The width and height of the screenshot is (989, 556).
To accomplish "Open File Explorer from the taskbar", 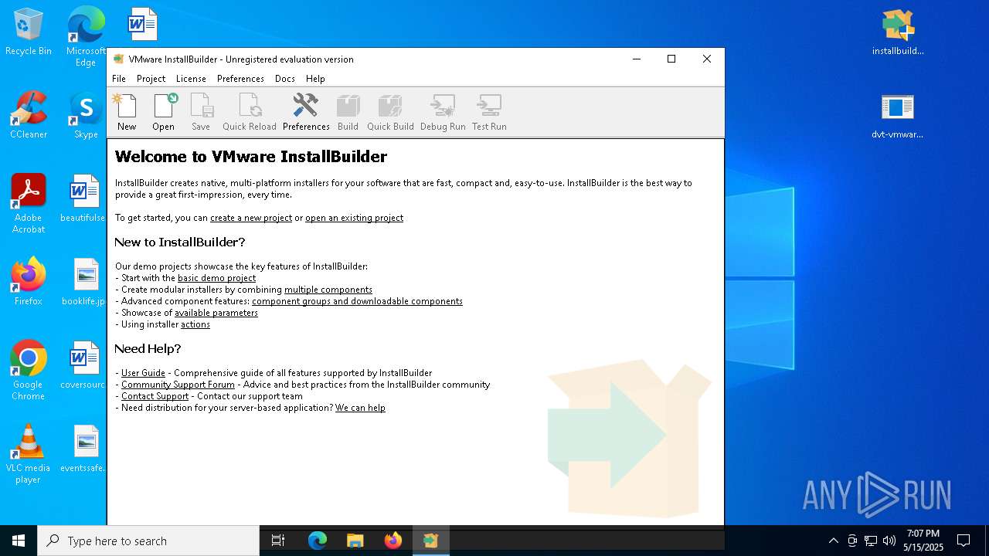I will click(x=355, y=541).
